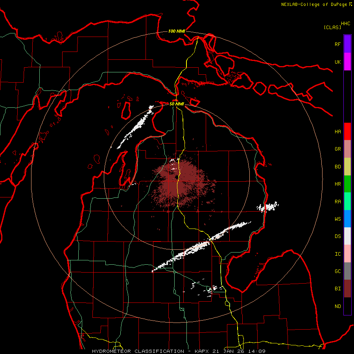Click the ND black legend swatch
Screen dimensions: 354x354
tap(347, 306)
